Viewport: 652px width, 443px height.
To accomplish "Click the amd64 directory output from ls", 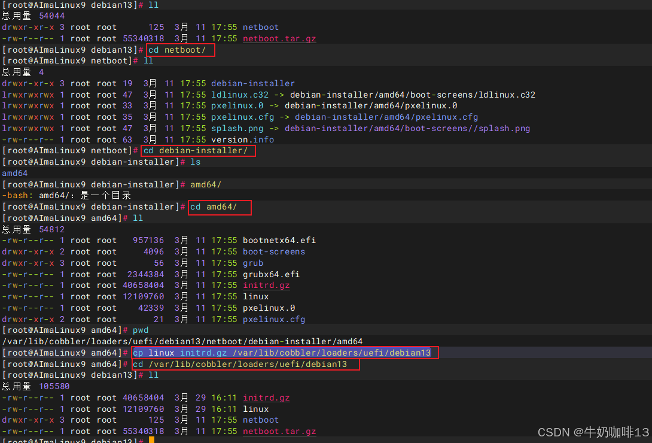I will click(x=14, y=173).
